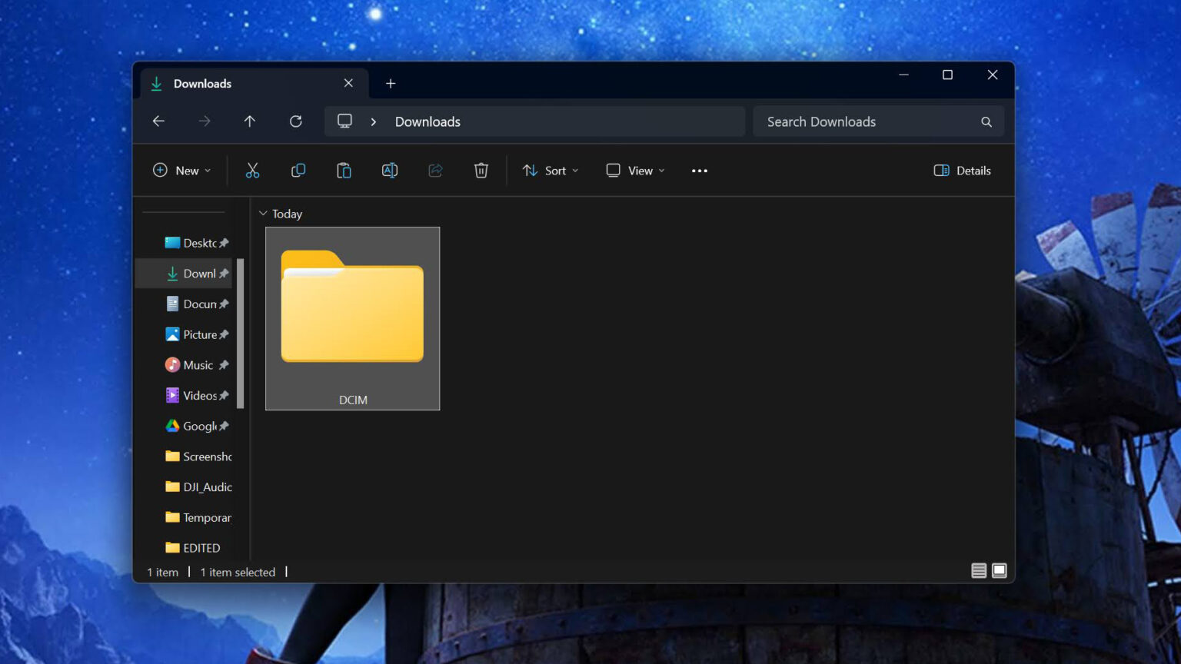The height and width of the screenshot is (664, 1181).
Task: Click the Paste icon
Action: [344, 170]
